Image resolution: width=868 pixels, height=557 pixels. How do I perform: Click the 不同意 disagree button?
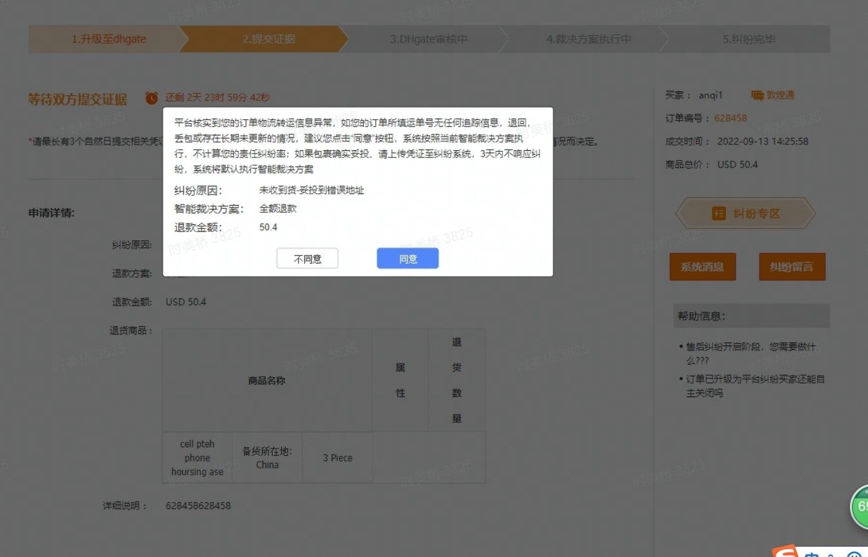pos(308,259)
